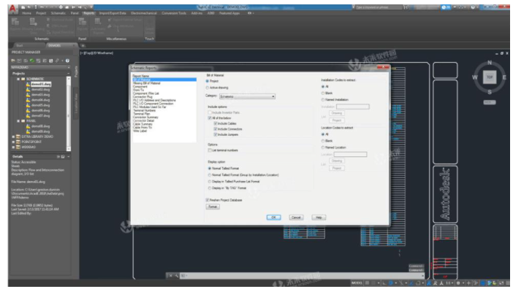Select Blank under Installation Codes to extract
The width and height of the screenshot is (513, 289).
322,93
